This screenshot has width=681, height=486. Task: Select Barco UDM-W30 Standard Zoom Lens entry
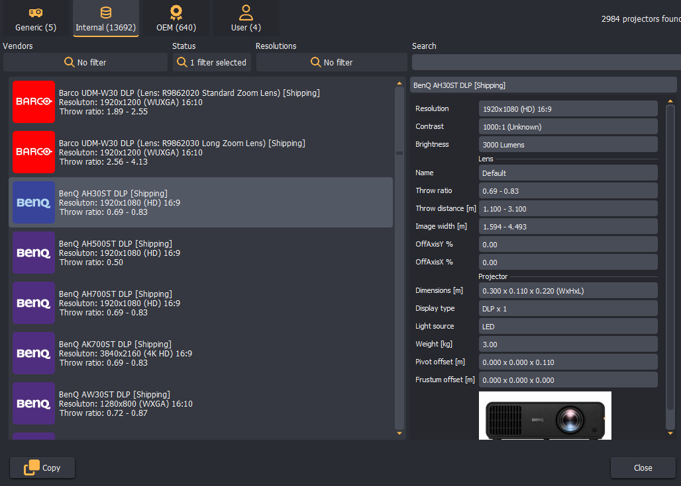[x=201, y=102]
